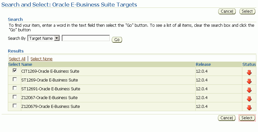
Task: Open the Search By Target Name dropdown
Action: [43, 38]
